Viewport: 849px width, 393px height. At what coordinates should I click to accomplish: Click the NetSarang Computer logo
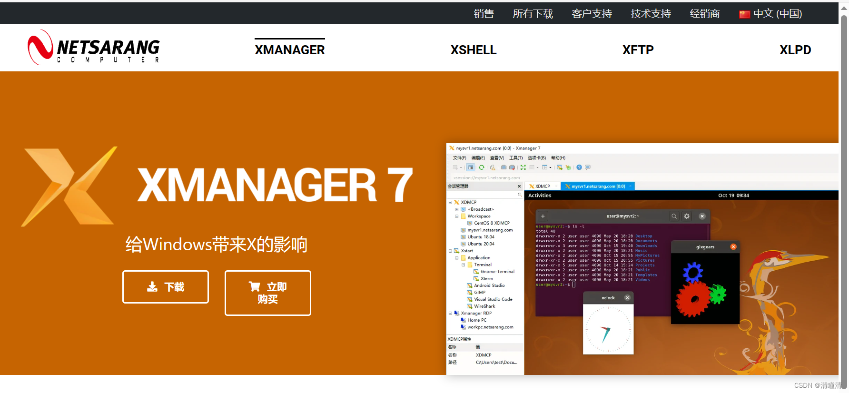click(94, 48)
